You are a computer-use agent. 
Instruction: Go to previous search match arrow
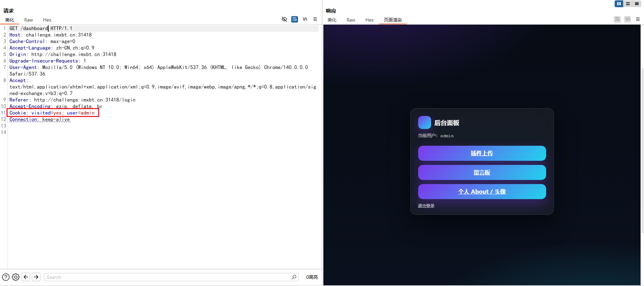[26, 277]
